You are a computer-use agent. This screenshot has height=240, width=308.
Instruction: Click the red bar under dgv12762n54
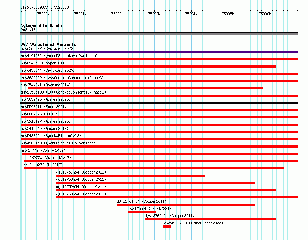[210, 219]
